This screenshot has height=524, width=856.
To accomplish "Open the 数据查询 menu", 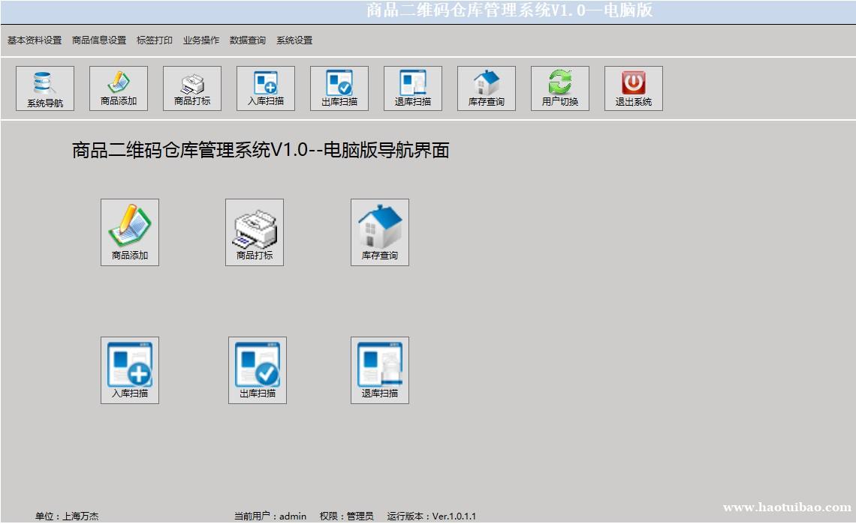I will point(248,40).
